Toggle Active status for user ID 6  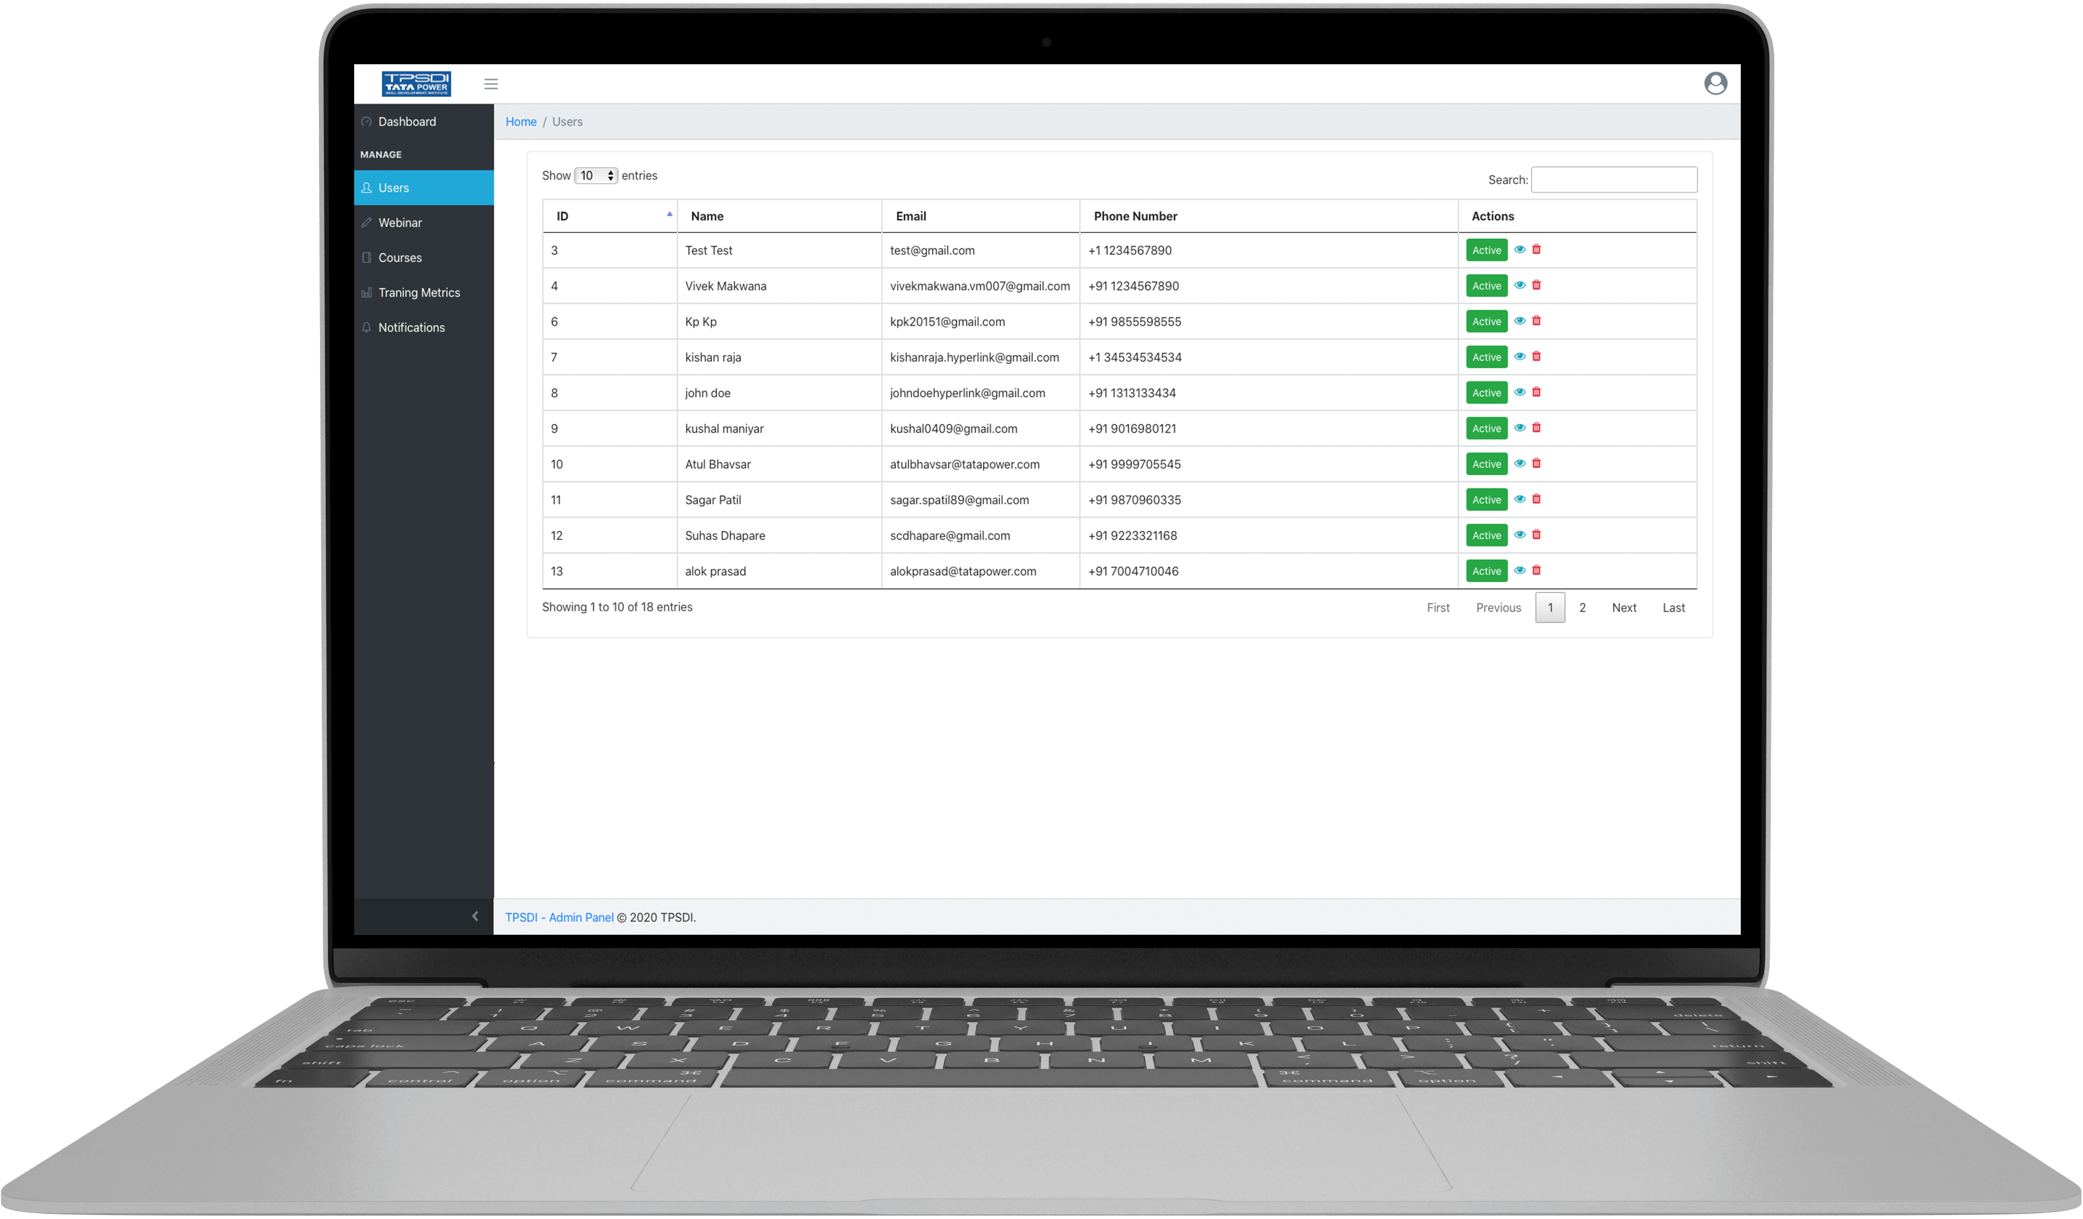click(x=1487, y=321)
